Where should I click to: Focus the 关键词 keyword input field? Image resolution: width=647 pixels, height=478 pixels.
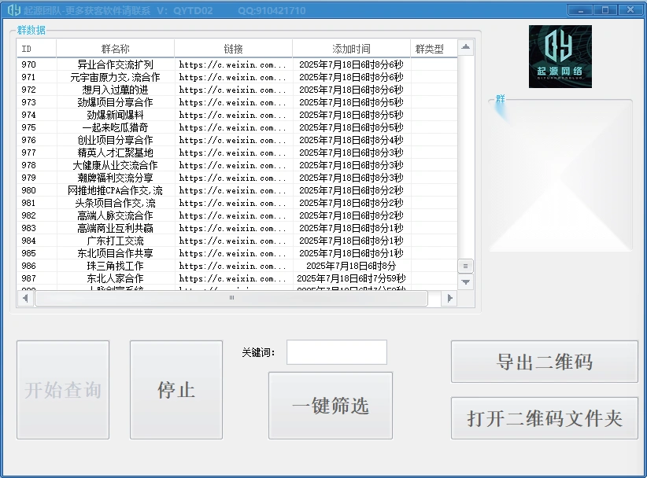(x=336, y=352)
